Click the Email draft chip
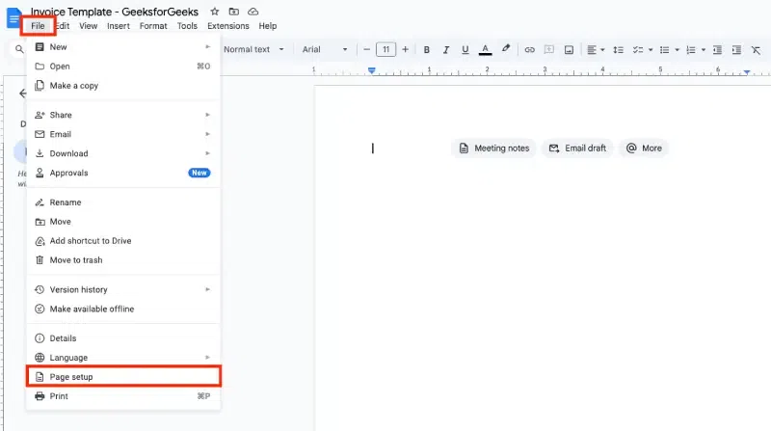The image size is (771, 431). pos(577,148)
